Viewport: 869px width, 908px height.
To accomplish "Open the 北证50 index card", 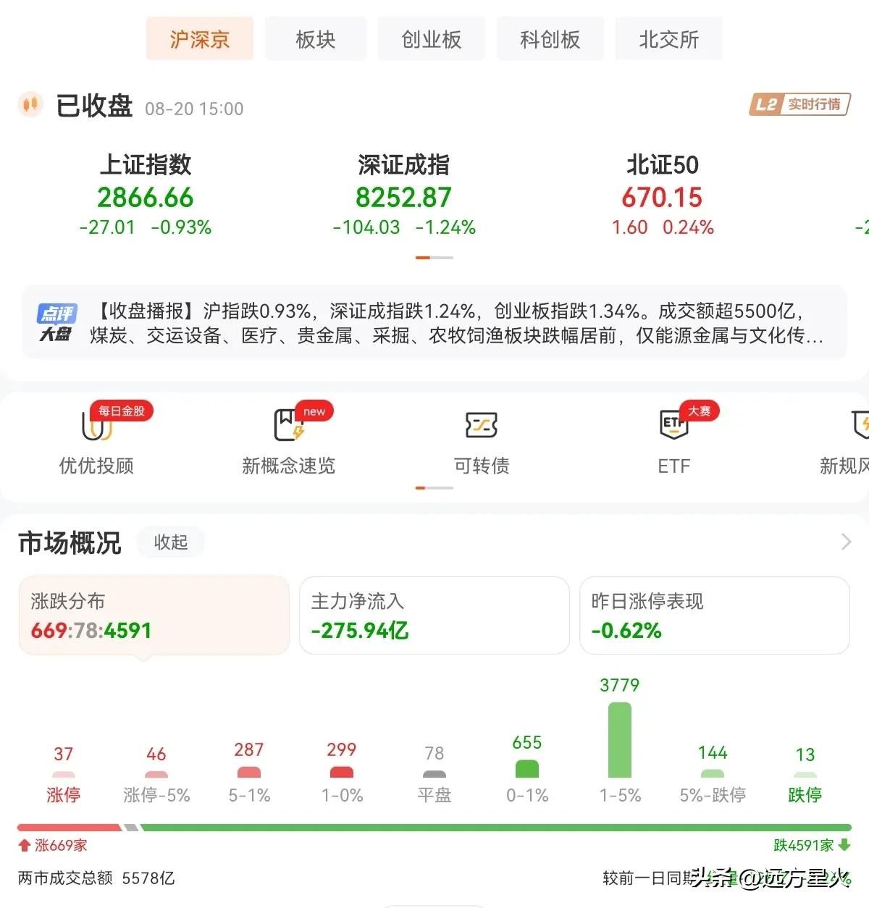I will (663, 195).
